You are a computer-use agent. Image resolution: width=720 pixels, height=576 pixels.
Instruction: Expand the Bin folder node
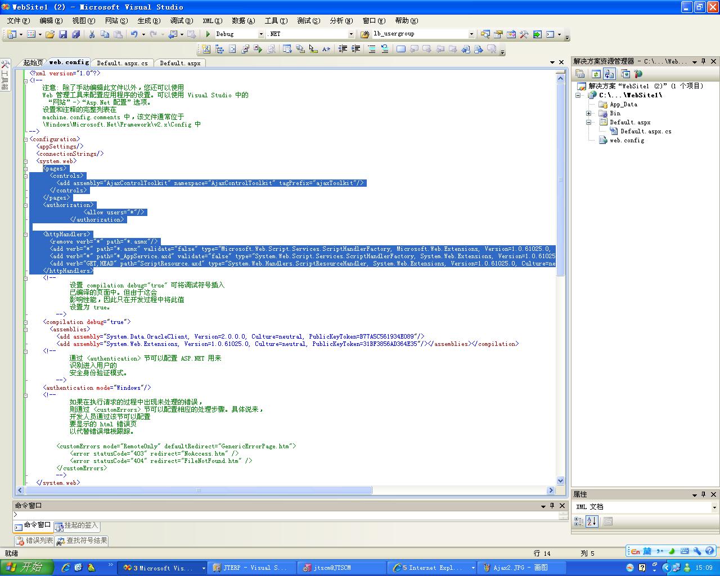[589, 113]
